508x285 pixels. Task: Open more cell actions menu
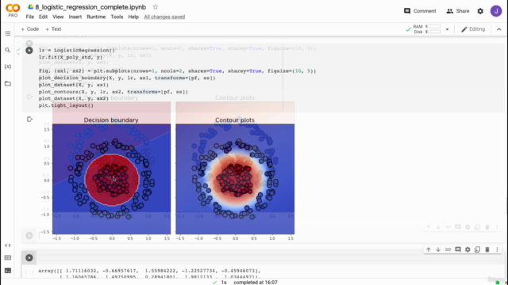497,249
